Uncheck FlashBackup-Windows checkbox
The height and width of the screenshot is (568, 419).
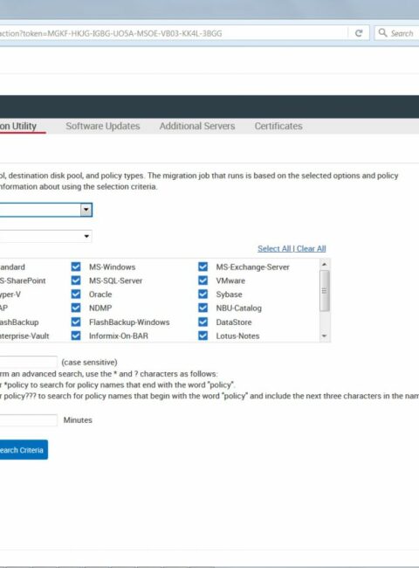click(x=76, y=322)
